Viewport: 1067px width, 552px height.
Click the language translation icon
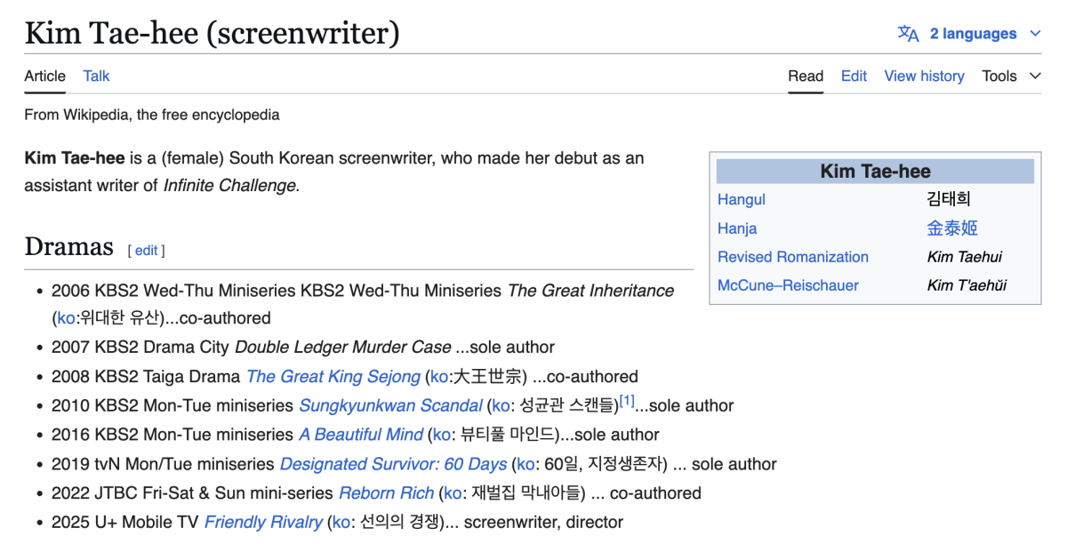[x=908, y=34]
